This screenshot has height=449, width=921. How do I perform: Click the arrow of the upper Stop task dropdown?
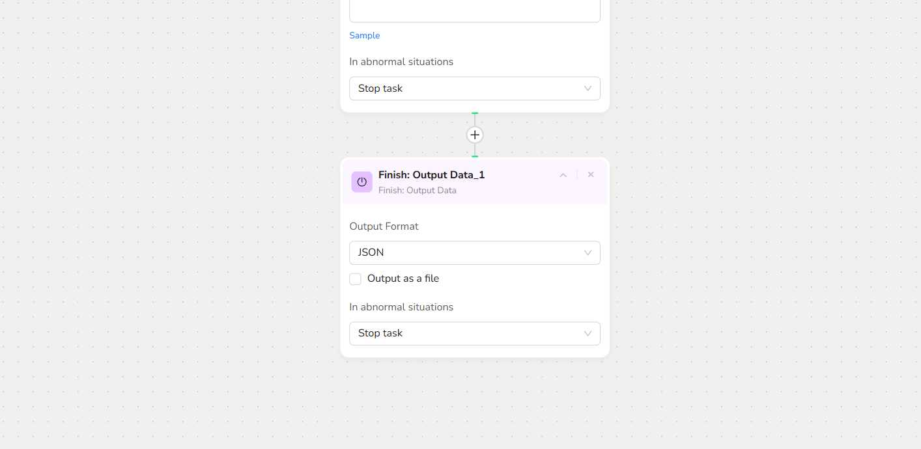588,88
